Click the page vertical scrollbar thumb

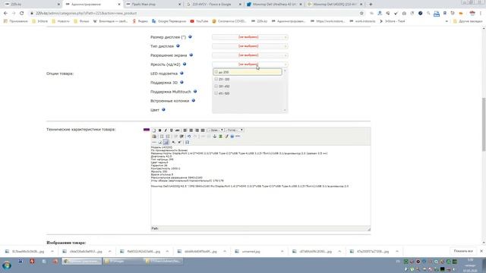tap(484, 124)
